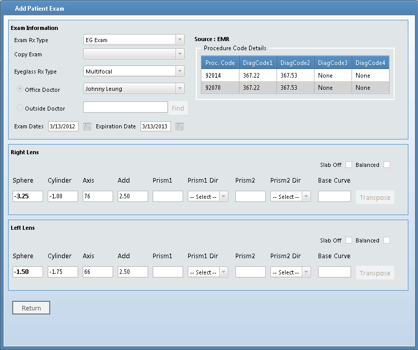Click the Return button
This screenshot has height=350, width=418.
coord(31,308)
